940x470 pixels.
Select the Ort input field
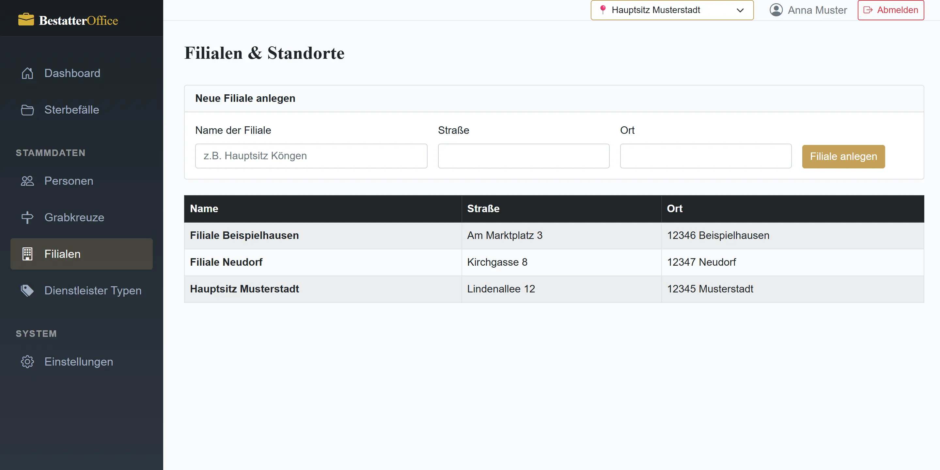(706, 156)
